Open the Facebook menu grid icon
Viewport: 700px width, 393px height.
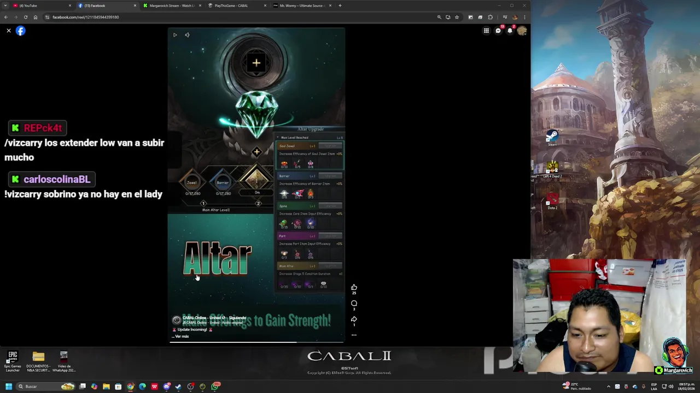[x=486, y=31]
